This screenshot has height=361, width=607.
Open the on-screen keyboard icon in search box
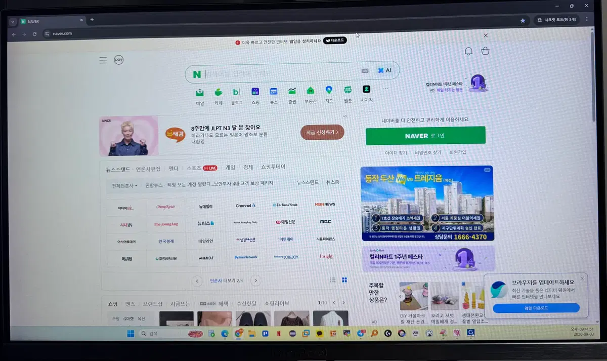click(365, 71)
